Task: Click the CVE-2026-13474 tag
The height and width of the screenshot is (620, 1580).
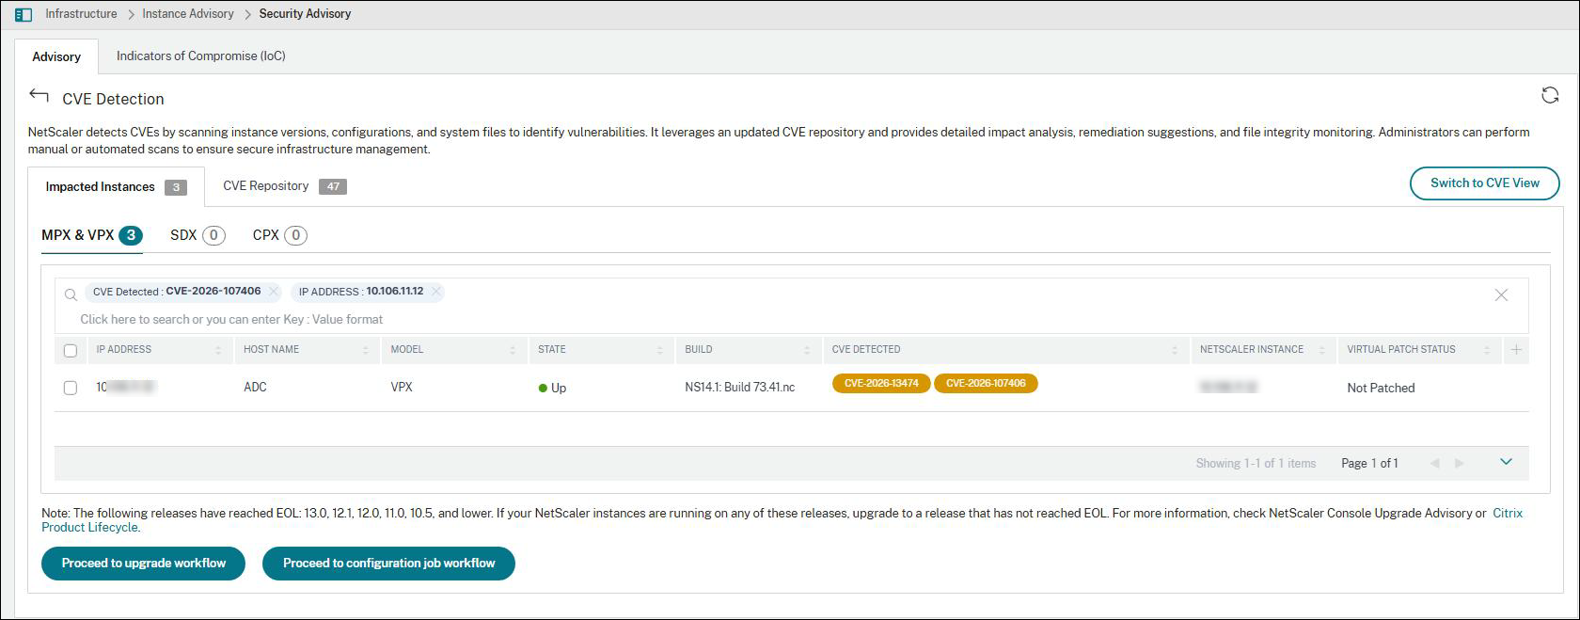Action: click(881, 384)
